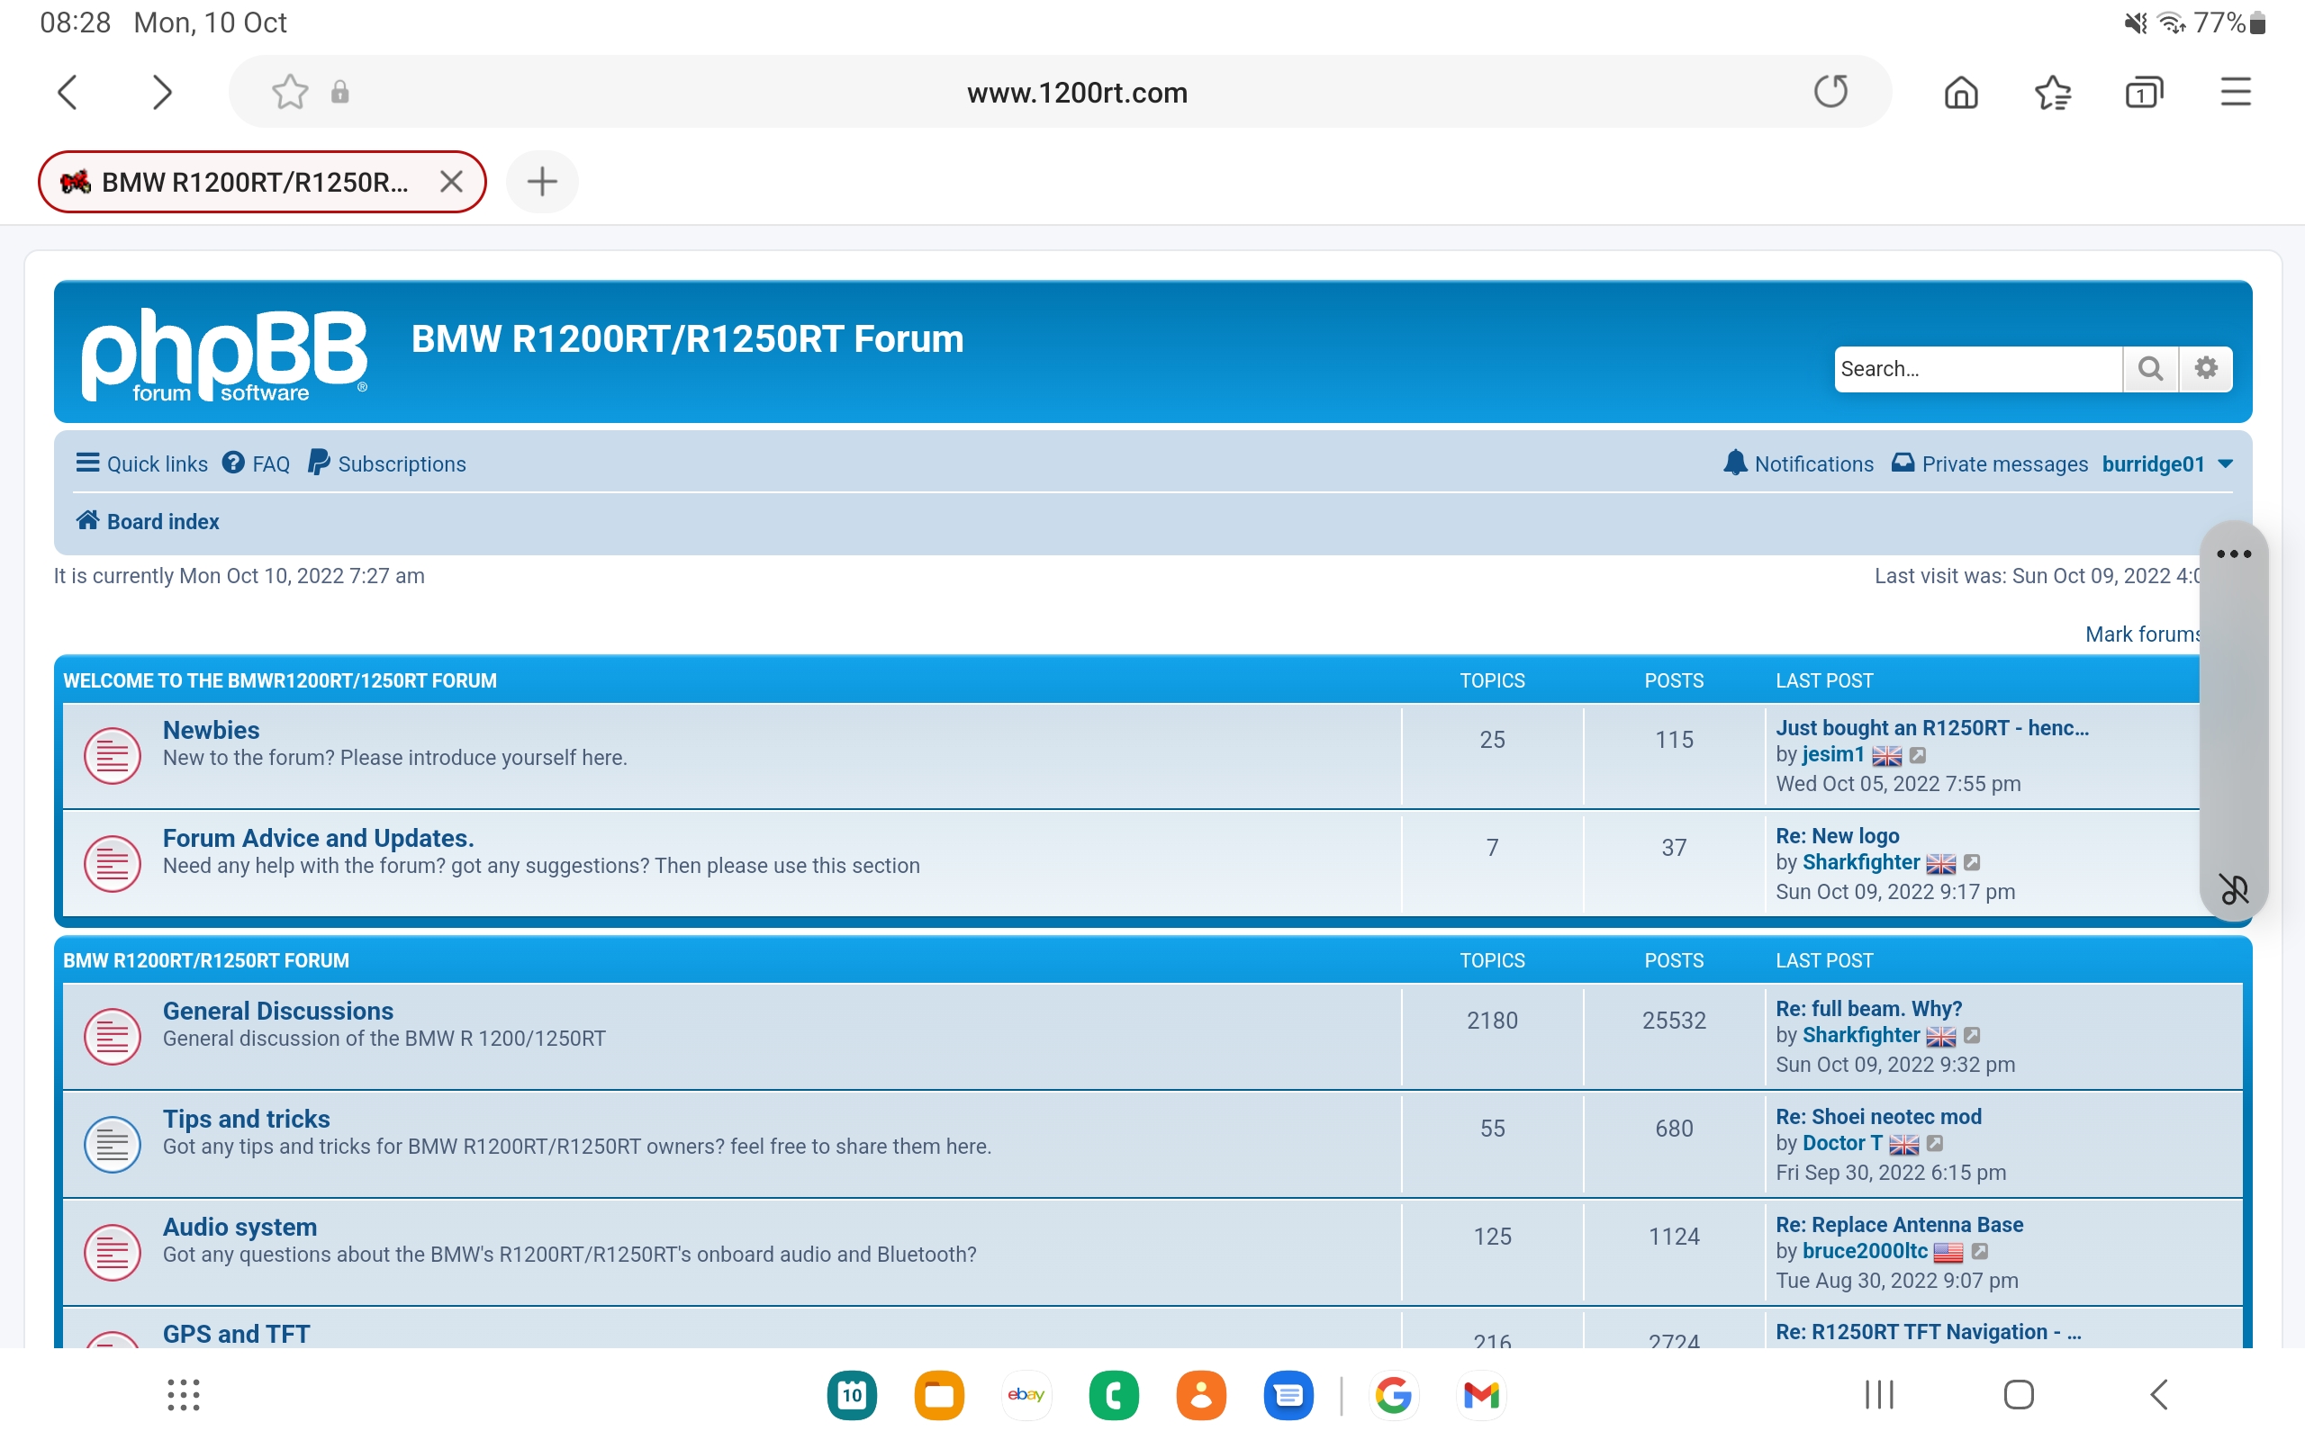Open bookmarks list star icon
The width and height of the screenshot is (2305, 1440).
coord(2053,93)
